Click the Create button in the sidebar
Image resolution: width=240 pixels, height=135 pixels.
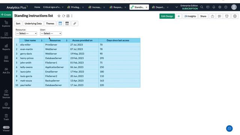click(6, 15)
